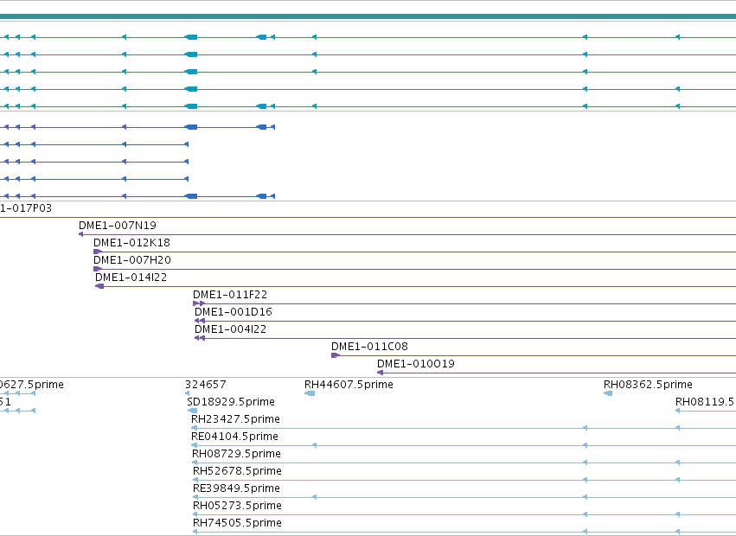The width and height of the screenshot is (736, 536).
Task: Click the teal chromosome bar at top
Action: (368, 16)
